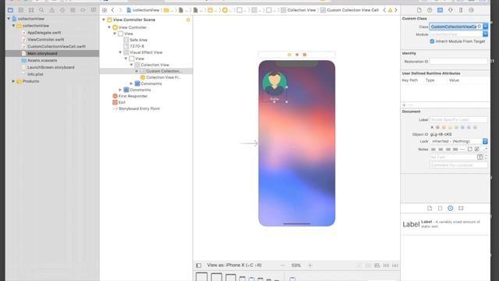Open the Source Control navigator
Image resolution: width=499 pixels, height=281 pixels.
click(21, 10)
